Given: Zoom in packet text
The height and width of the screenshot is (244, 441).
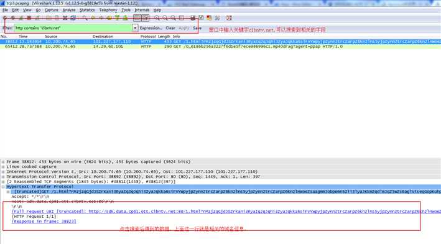Looking at the screenshot, I should click(157, 17).
